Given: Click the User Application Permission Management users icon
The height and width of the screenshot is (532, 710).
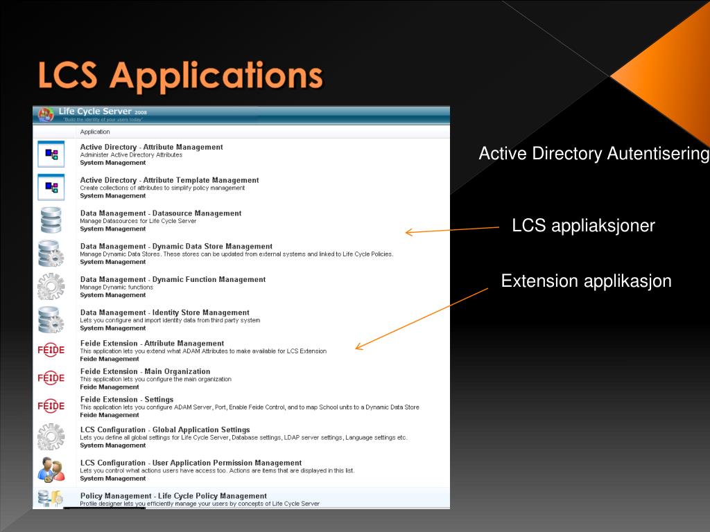Looking at the screenshot, I should 51,470.
